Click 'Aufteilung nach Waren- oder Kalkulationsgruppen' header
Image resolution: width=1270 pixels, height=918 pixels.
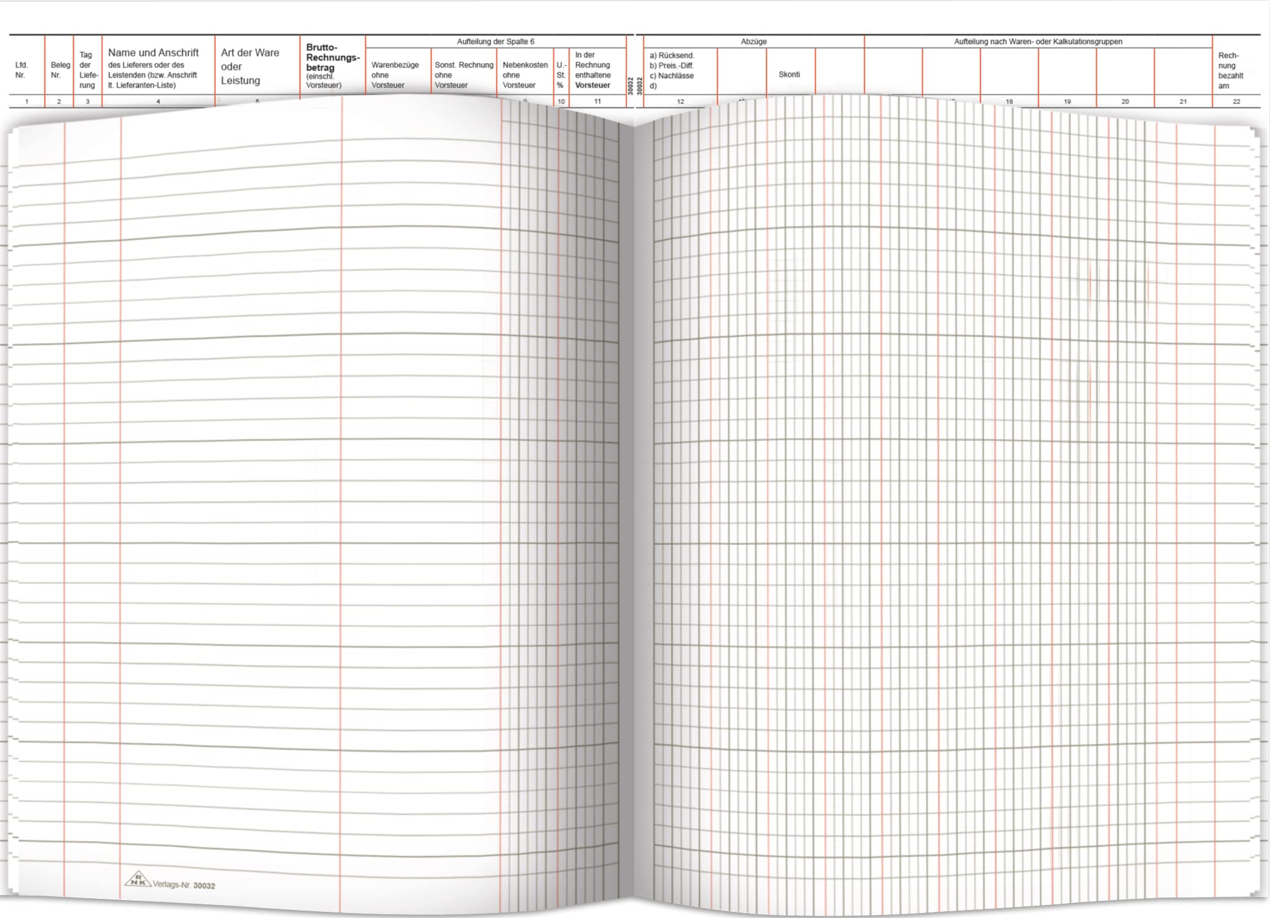click(x=1038, y=42)
